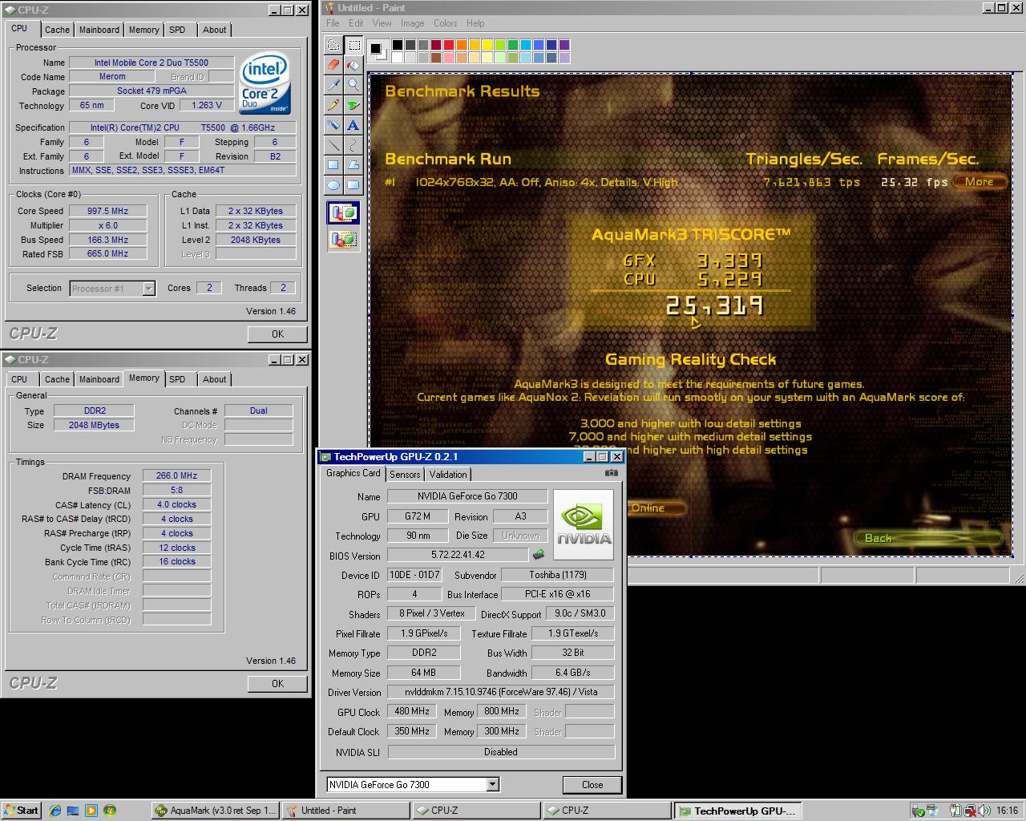The height and width of the screenshot is (821, 1026).
Task: Switch to Mainboard tab in top CPU-Z
Action: point(99,30)
